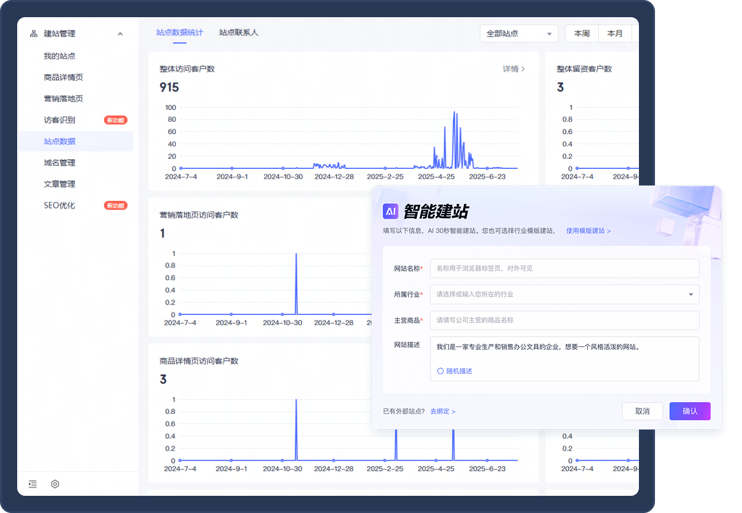Open 域名管理 in the sidebar
The height and width of the screenshot is (513, 742).
click(x=60, y=163)
